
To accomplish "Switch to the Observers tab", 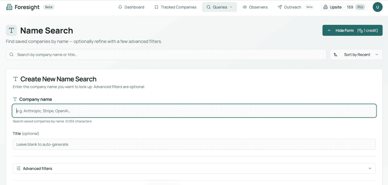I will [255, 7].
